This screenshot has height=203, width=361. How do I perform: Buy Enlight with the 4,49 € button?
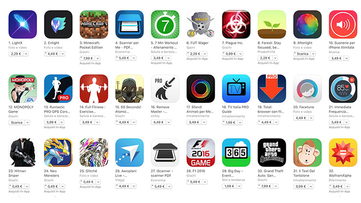(52, 54)
